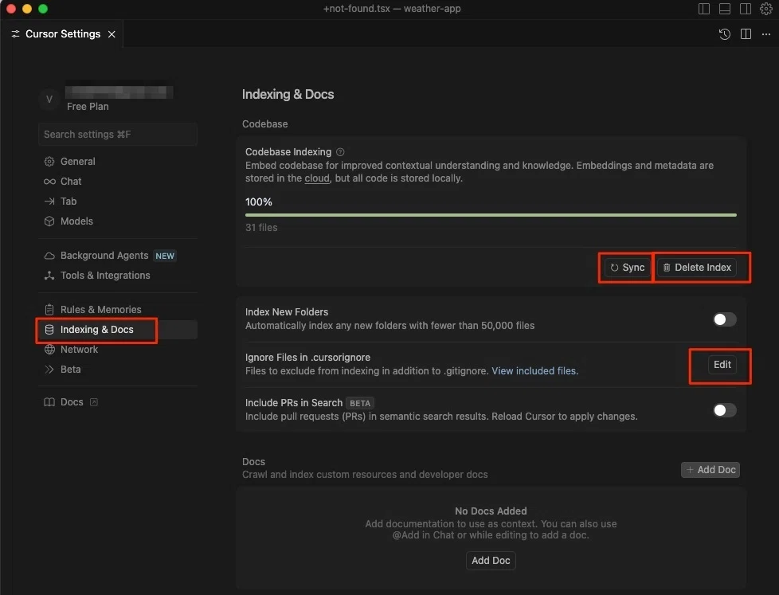This screenshot has height=595, width=779.
Task: Delete the codebase index
Action: click(696, 267)
